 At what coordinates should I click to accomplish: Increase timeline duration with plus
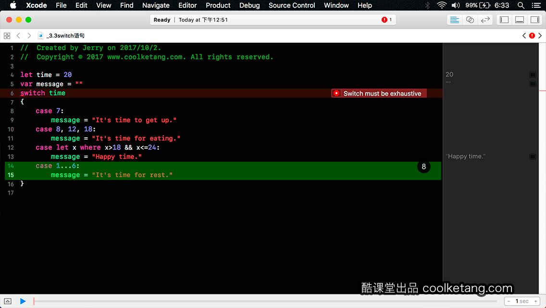coord(535,301)
